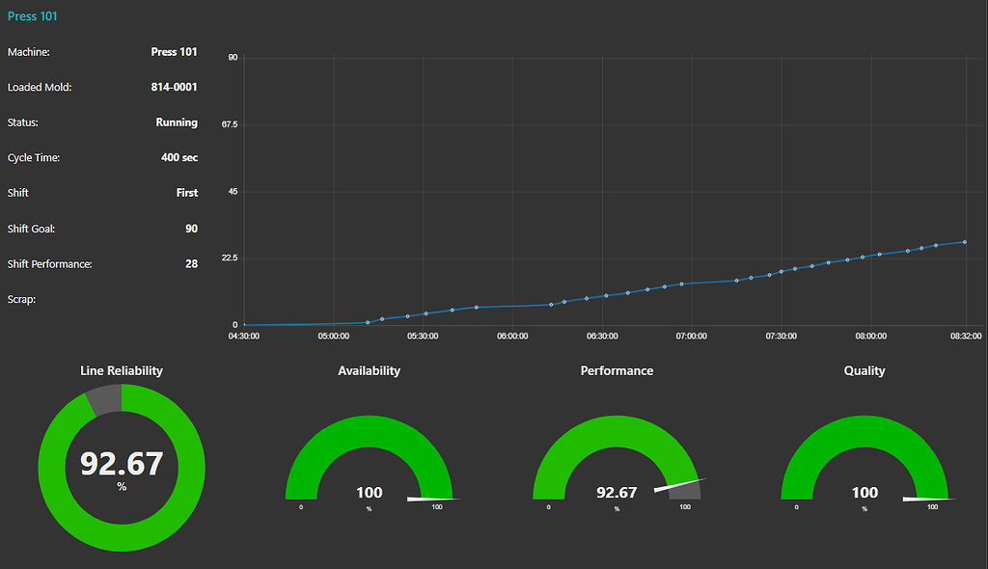Click the Quality gauge showing 100
Screen dimensions: 988x569
pyautogui.click(x=864, y=492)
